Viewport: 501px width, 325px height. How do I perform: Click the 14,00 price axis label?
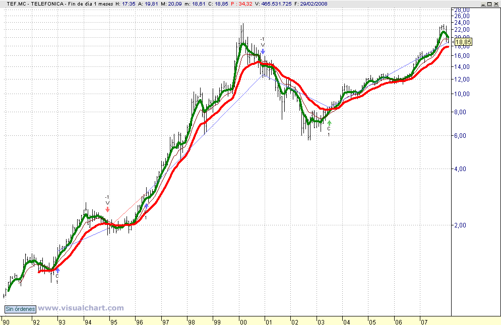click(x=462, y=67)
